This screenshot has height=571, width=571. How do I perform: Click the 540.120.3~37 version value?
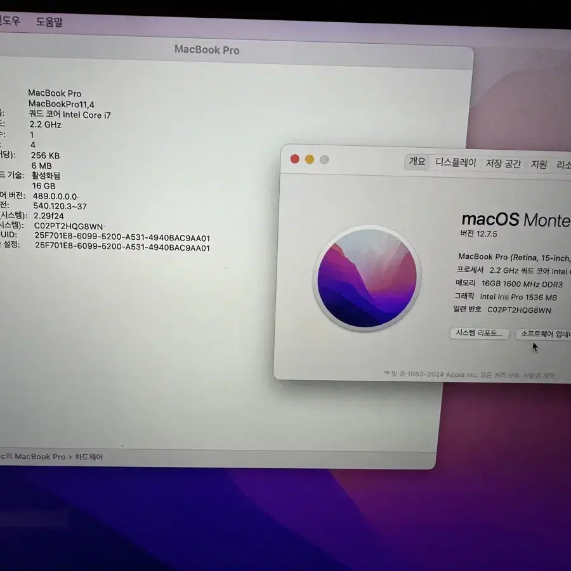pos(60,206)
